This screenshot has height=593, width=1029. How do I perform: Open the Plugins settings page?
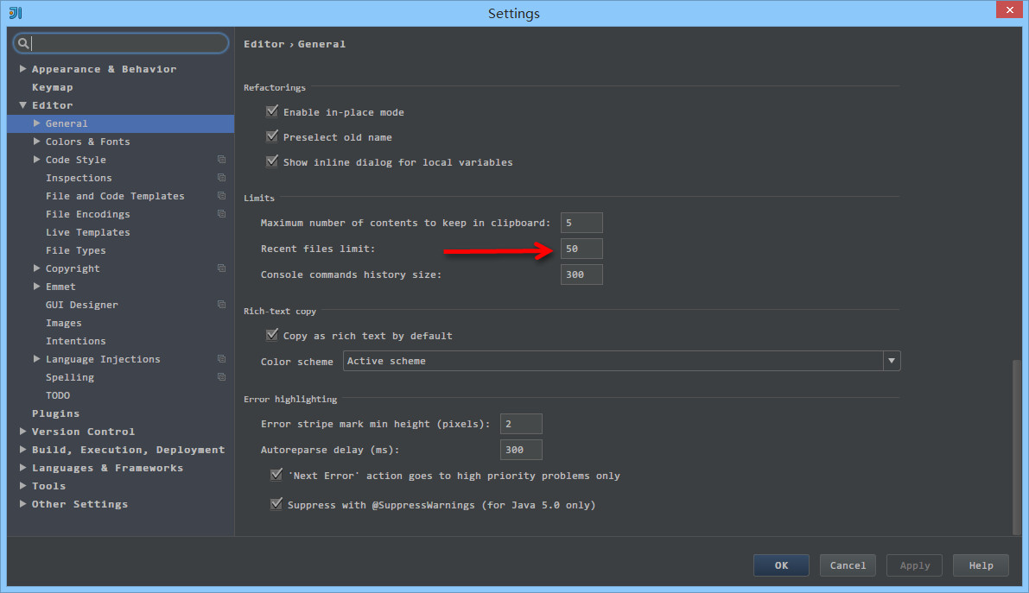pyautogui.click(x=55, y=413)
